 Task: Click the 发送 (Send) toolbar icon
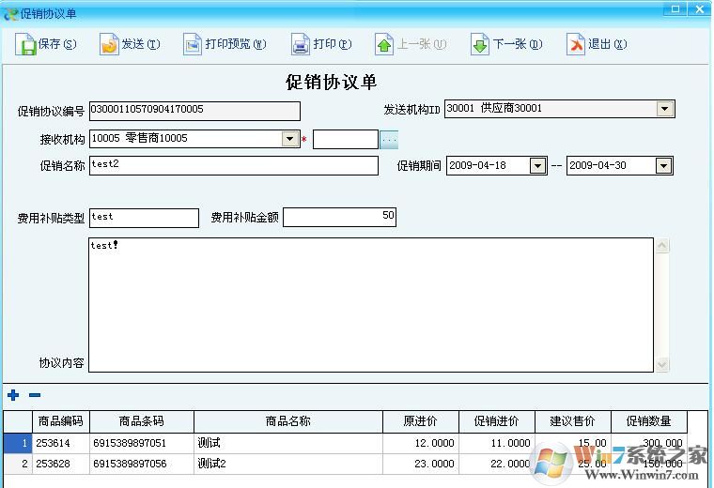coord(110,44)
